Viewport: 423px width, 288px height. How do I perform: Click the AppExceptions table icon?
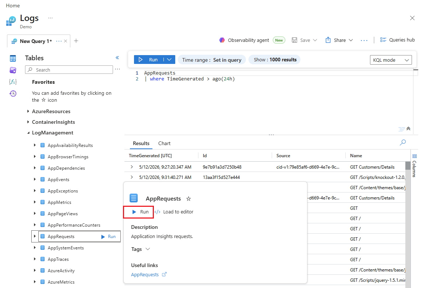(42, 191)
